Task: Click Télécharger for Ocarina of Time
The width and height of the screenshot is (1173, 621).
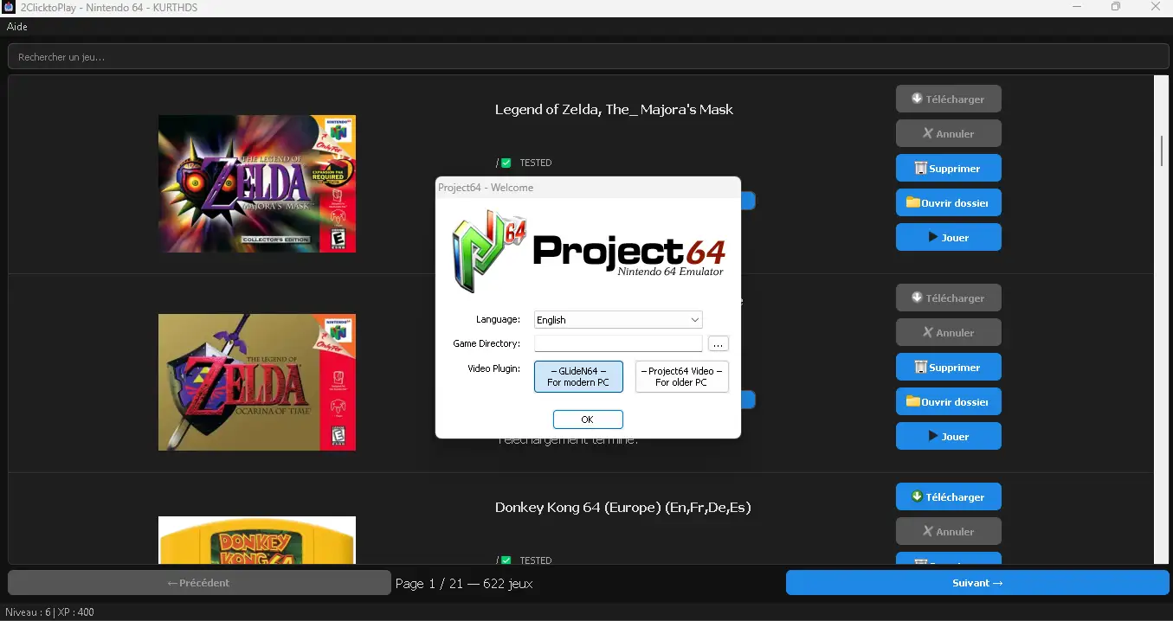Action: 948,298
